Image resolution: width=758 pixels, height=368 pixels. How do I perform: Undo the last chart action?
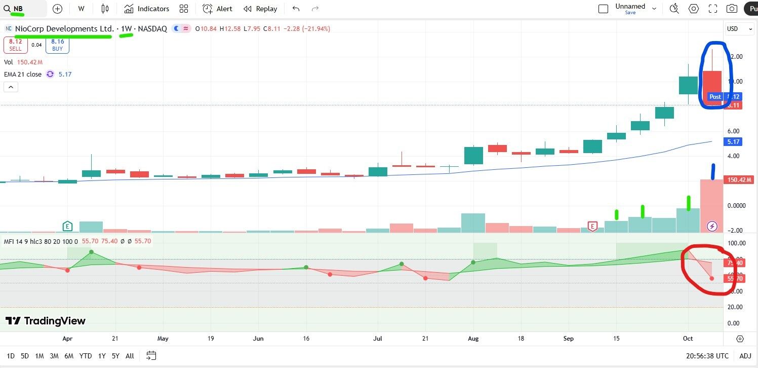296,9
